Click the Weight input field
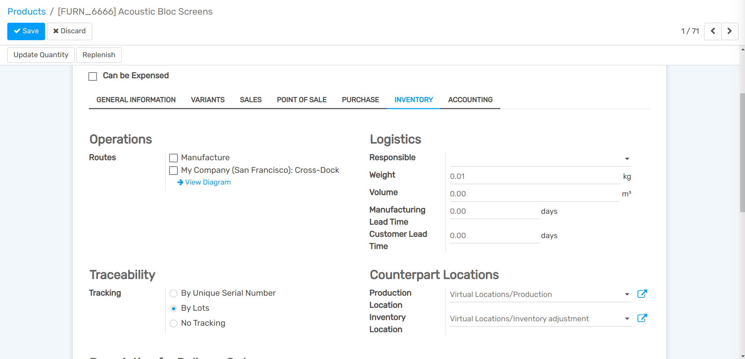The width and height of the screenshot is (745, 359). coord(534,176)
